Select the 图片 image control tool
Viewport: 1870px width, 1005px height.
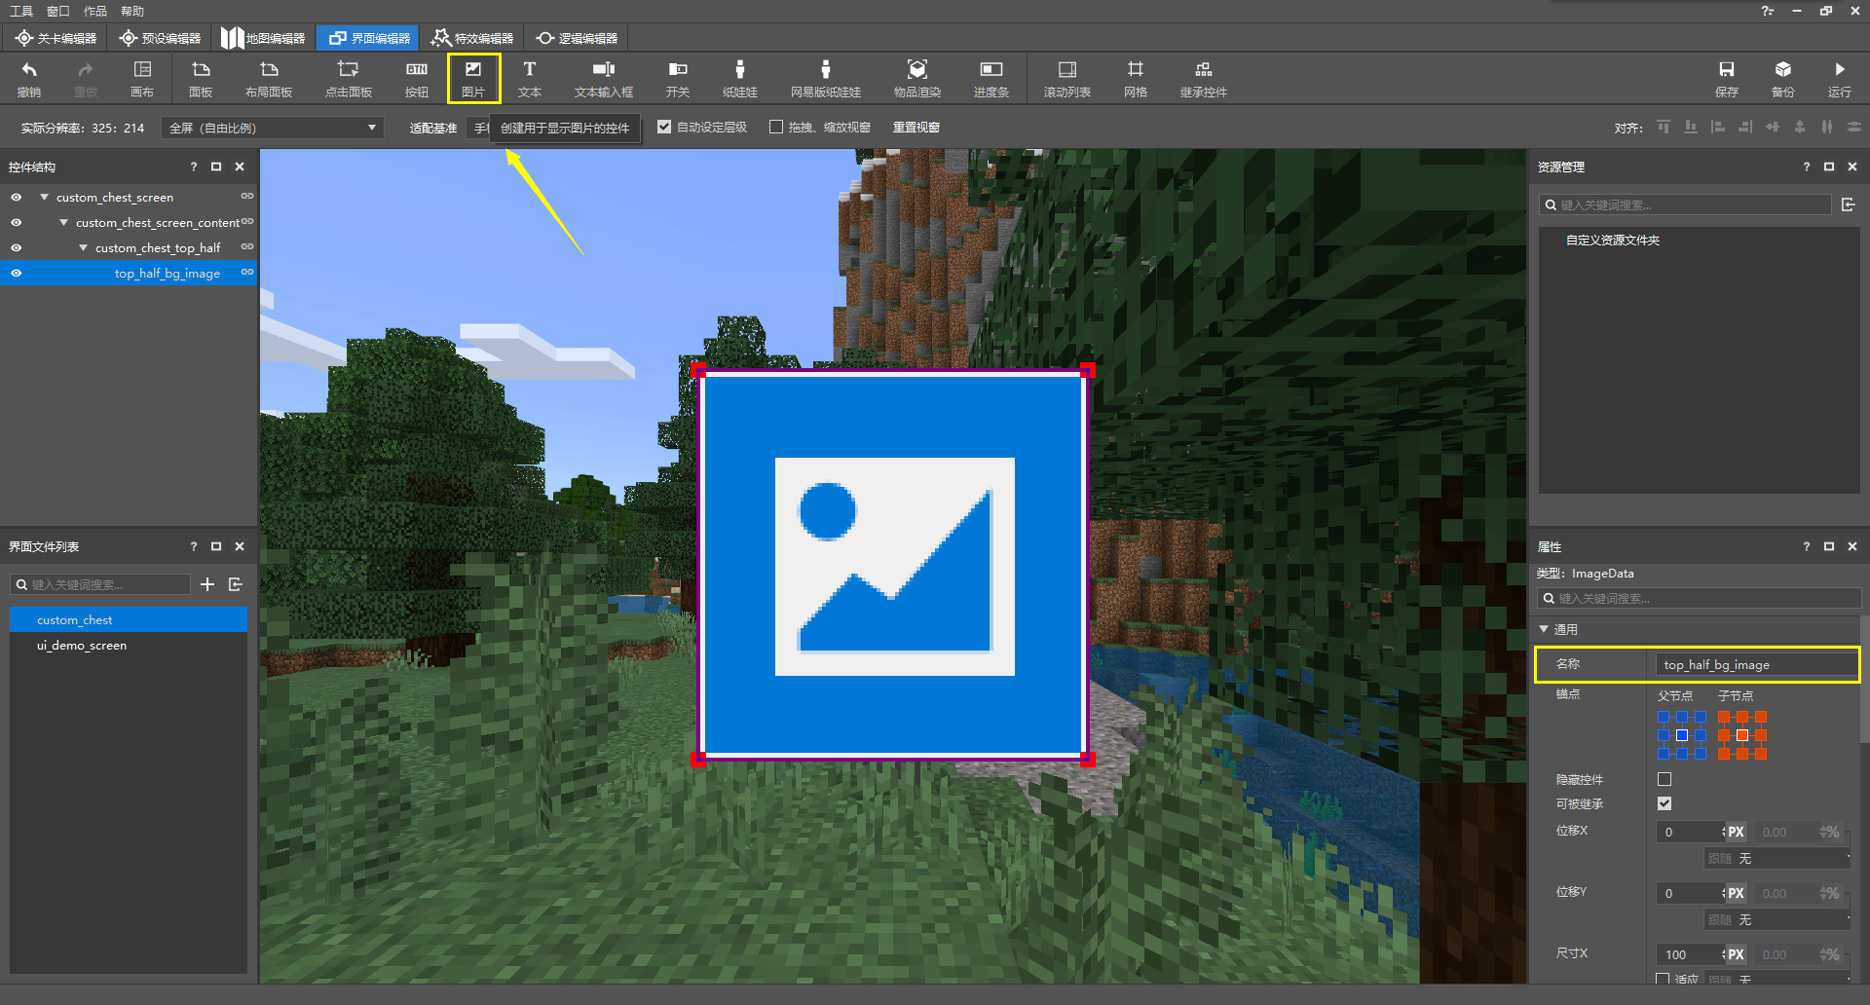[473, 79]
